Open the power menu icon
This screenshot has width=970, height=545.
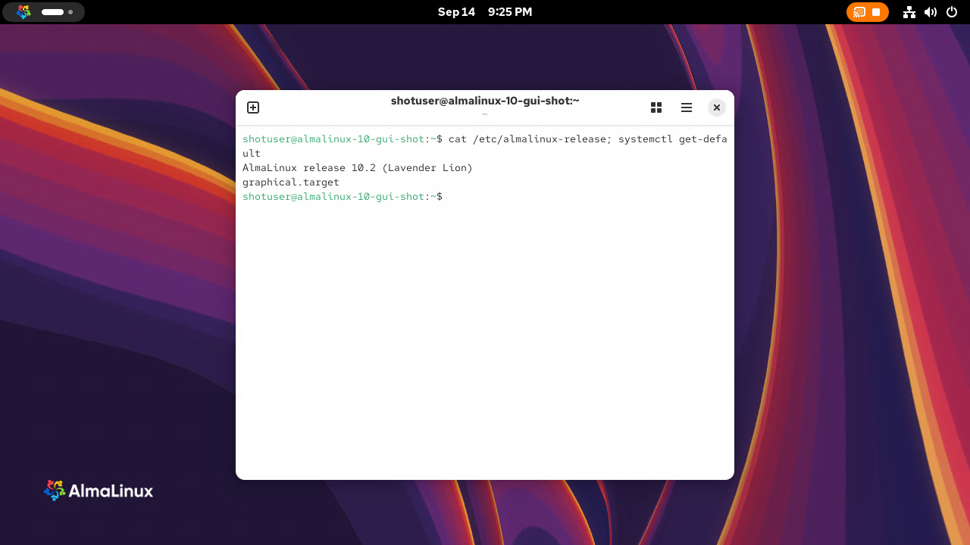[x=952, y=12]
